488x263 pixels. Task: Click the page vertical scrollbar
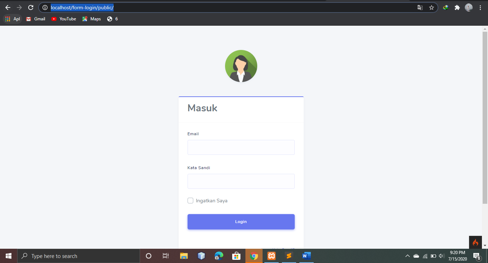point(485,118)
